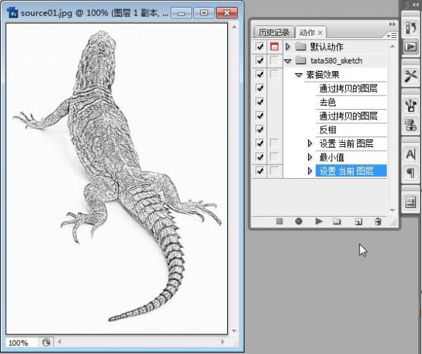Click the Stop action button
Viewport: 422px width, 354px height.
[x=279, y=221]
